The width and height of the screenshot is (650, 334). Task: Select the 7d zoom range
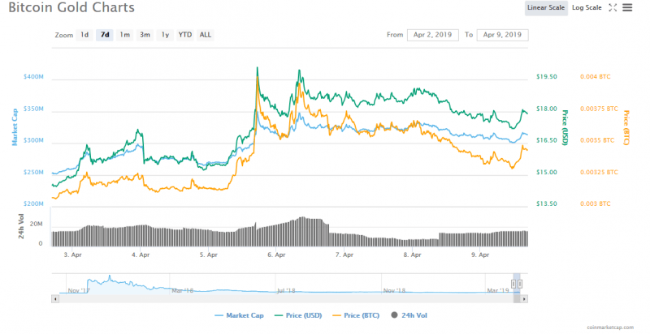(104, 35)
